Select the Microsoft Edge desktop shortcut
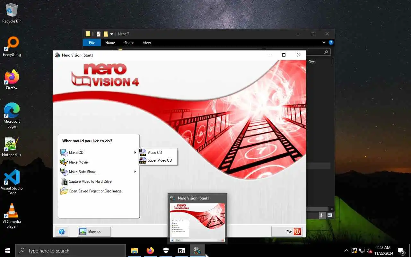 tap(12, 116)
